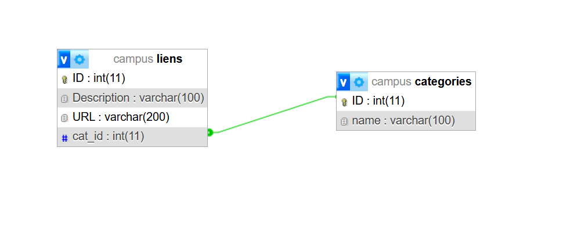Click the Description column type icon
Image resolution: width=563 pixels, height=251 pixels.
[64, 98]
